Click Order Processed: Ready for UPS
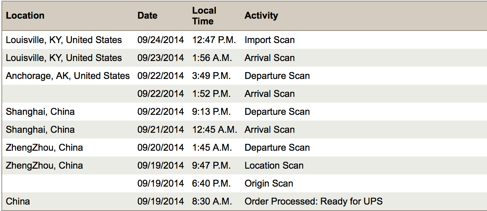 pyautogui.click(x=314, y=202)
